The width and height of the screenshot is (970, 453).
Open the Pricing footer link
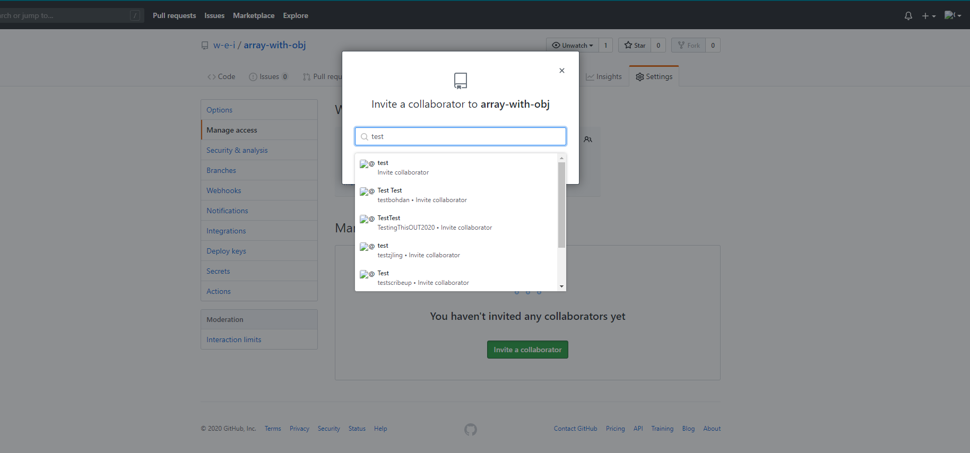click(x=616, y=429)
